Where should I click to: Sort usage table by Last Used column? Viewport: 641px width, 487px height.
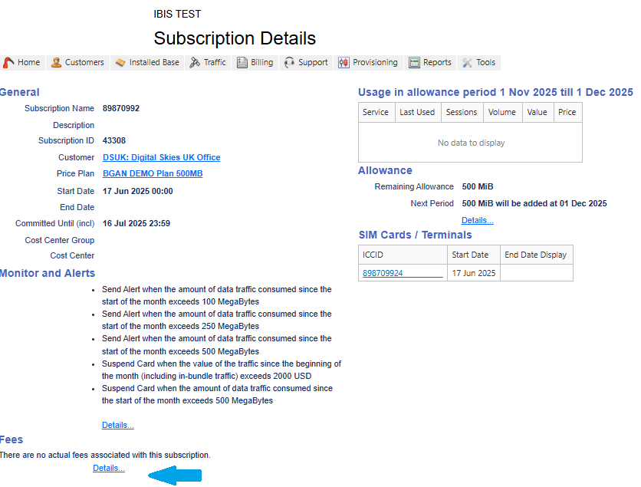pos(417,112)
